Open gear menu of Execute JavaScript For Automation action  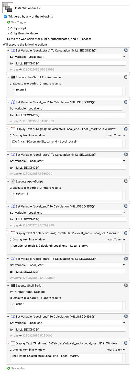point(126,77)
